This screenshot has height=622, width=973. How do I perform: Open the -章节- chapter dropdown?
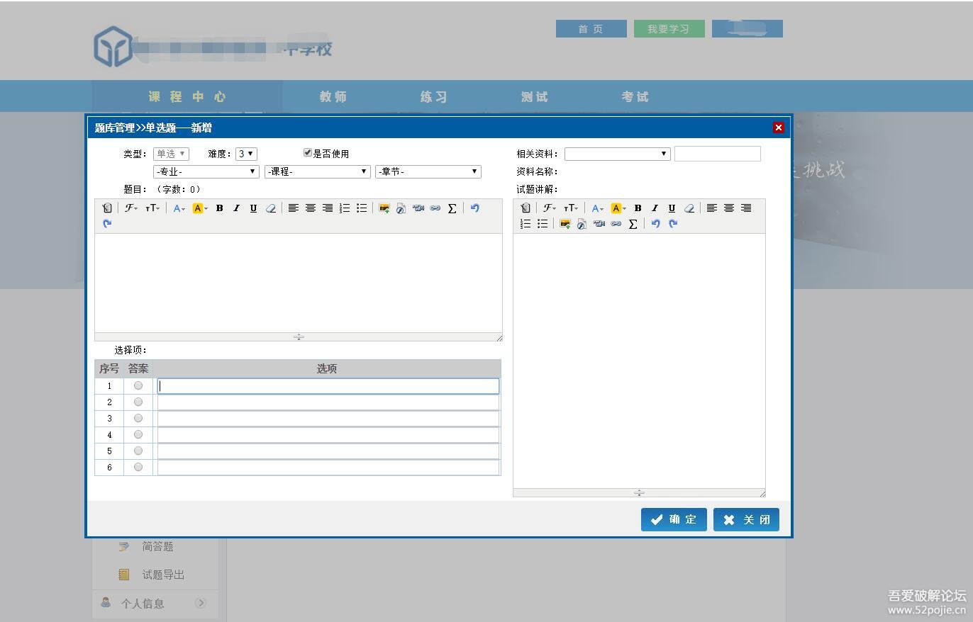coord(428,171)
